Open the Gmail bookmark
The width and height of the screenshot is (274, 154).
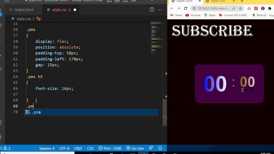tap(176, 15)
